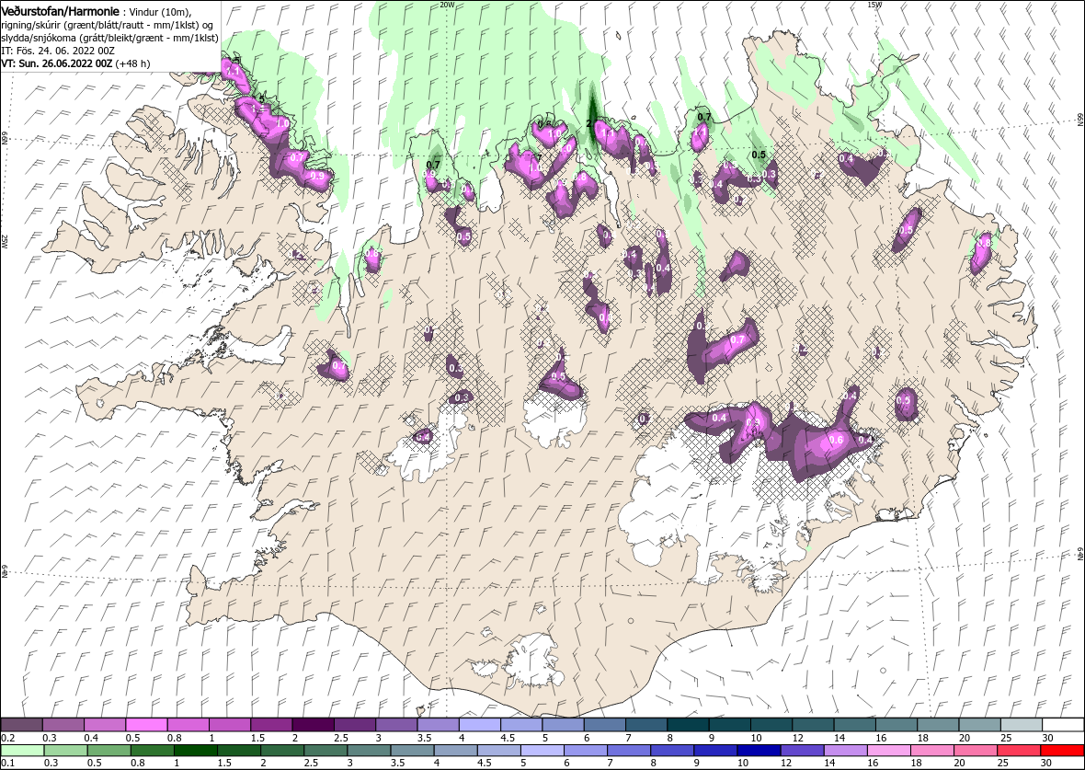Select the darkest purple swatch labeled 2 in upper legend
The height and width of the screenshot is (770, 1085).
click(x=313, y=724)
